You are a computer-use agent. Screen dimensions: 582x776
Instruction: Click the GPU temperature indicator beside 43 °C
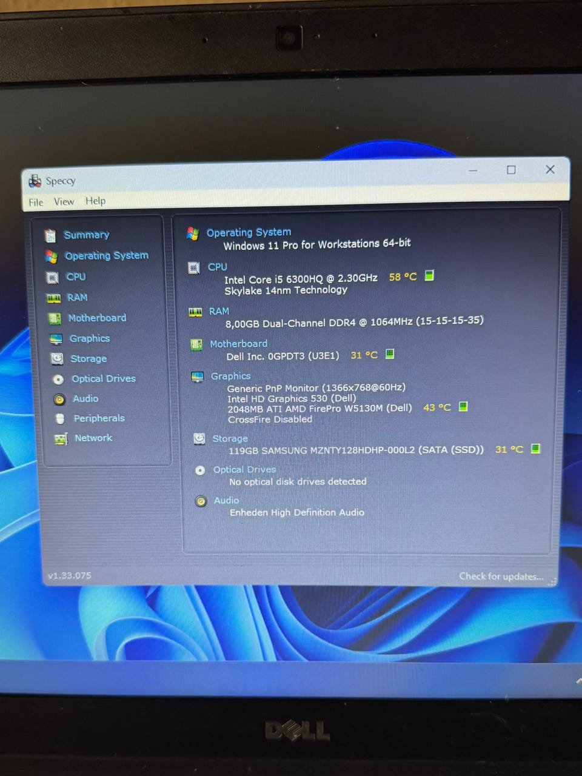point(463,406)
